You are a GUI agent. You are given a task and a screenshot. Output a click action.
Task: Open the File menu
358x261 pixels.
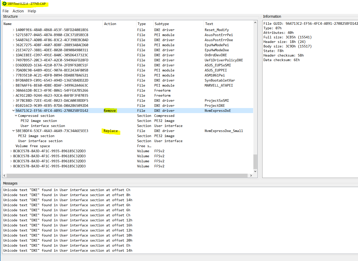click(6, 11)
